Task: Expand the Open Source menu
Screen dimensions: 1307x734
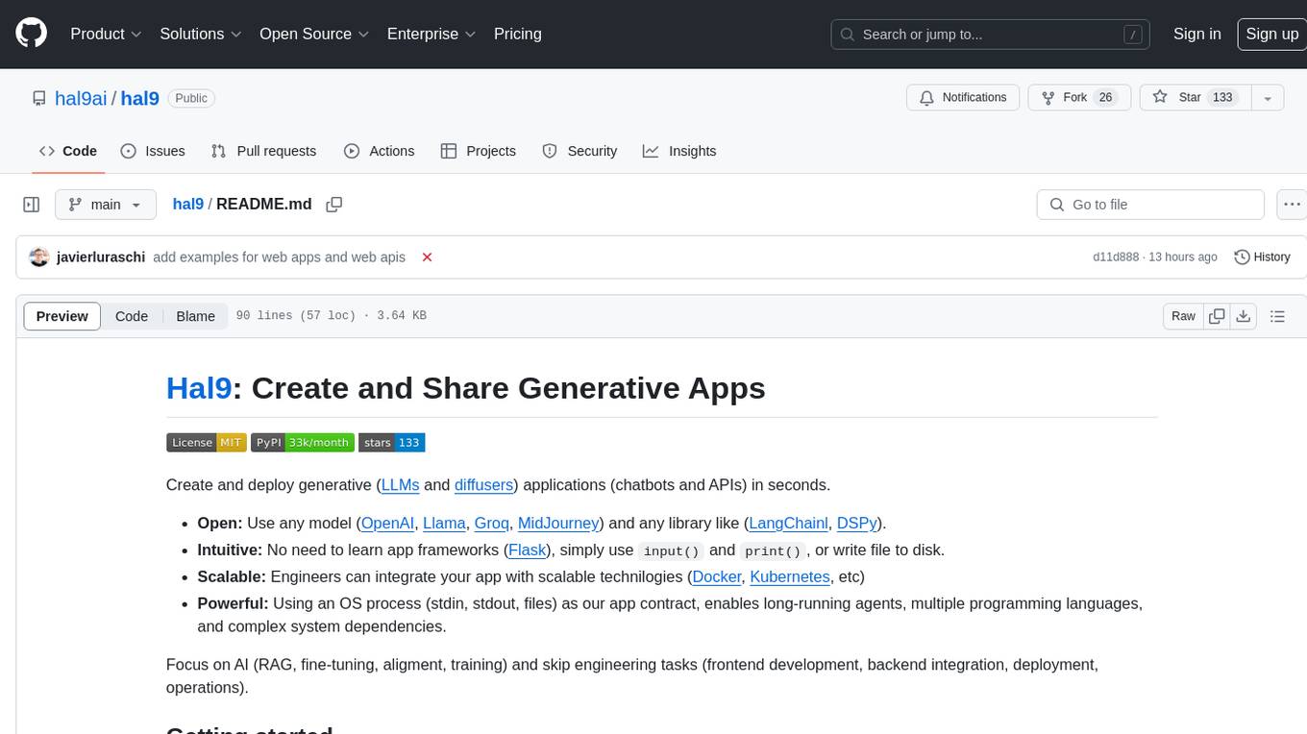Action: 314,34
